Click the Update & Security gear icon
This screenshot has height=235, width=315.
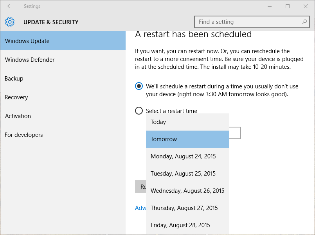pos(10,22)
